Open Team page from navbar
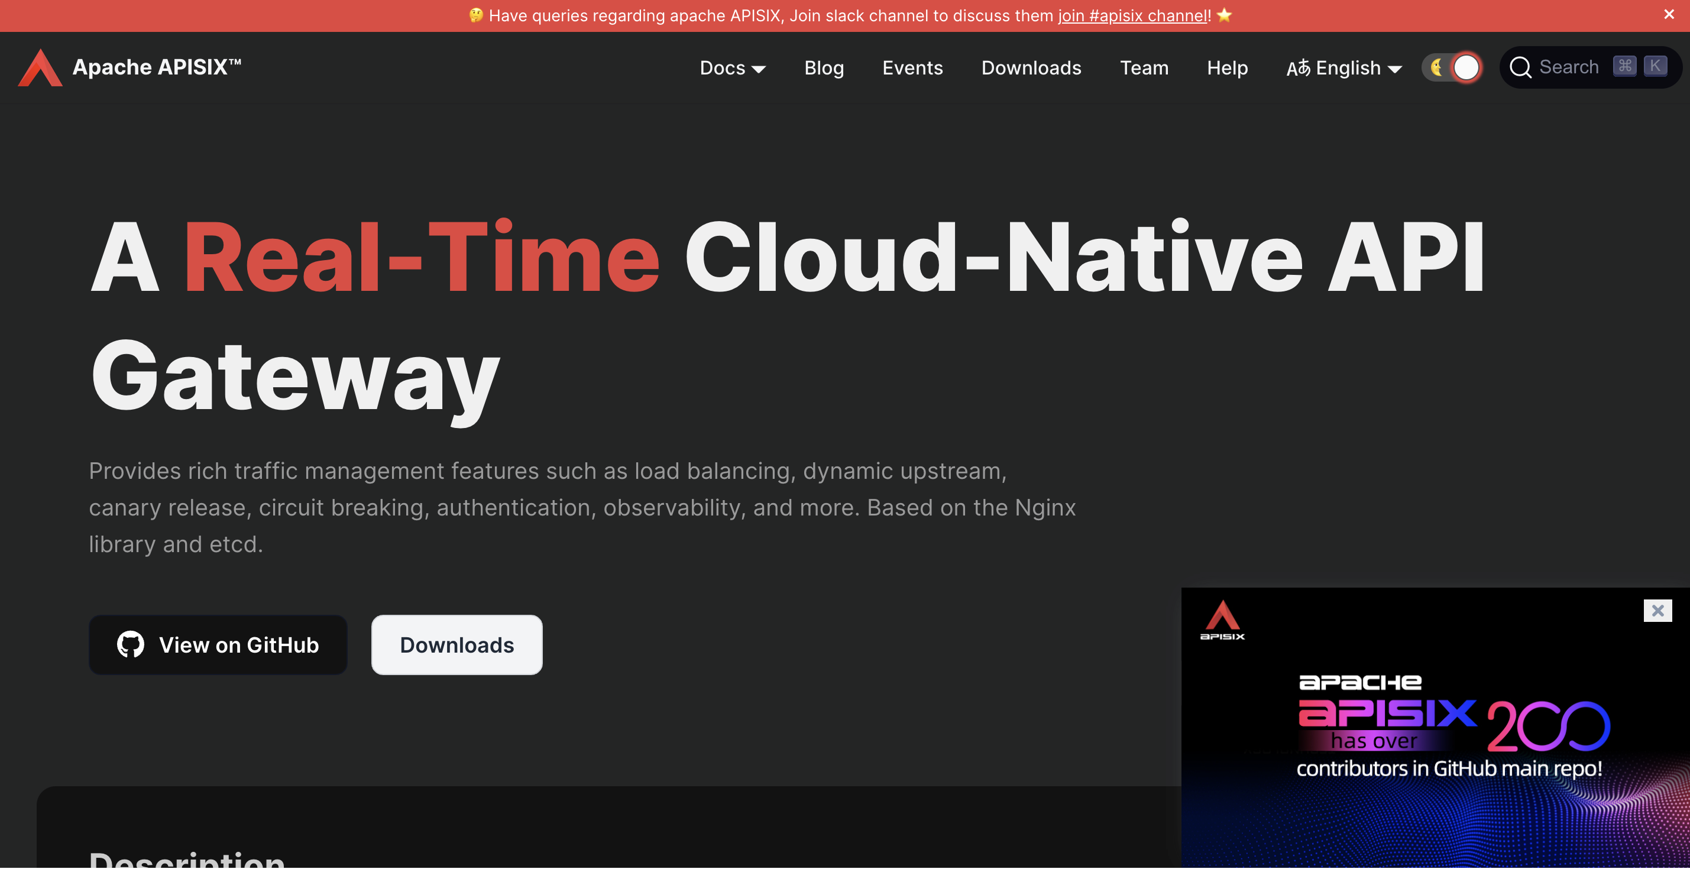1690x869 pixels. (1144, 68)
